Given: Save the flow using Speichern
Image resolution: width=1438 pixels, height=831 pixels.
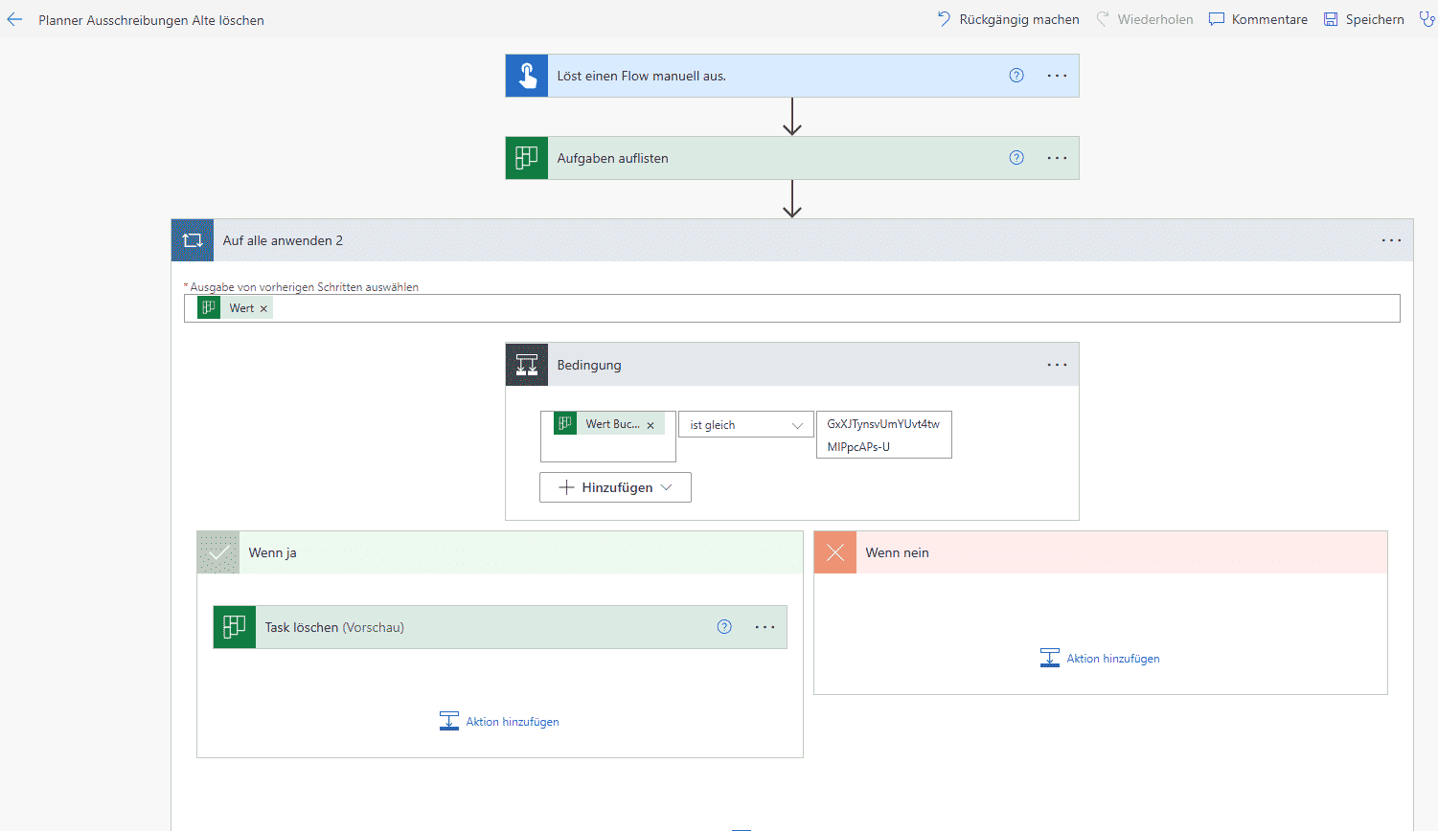Looking at the screenshot, I should (1364, 18).
